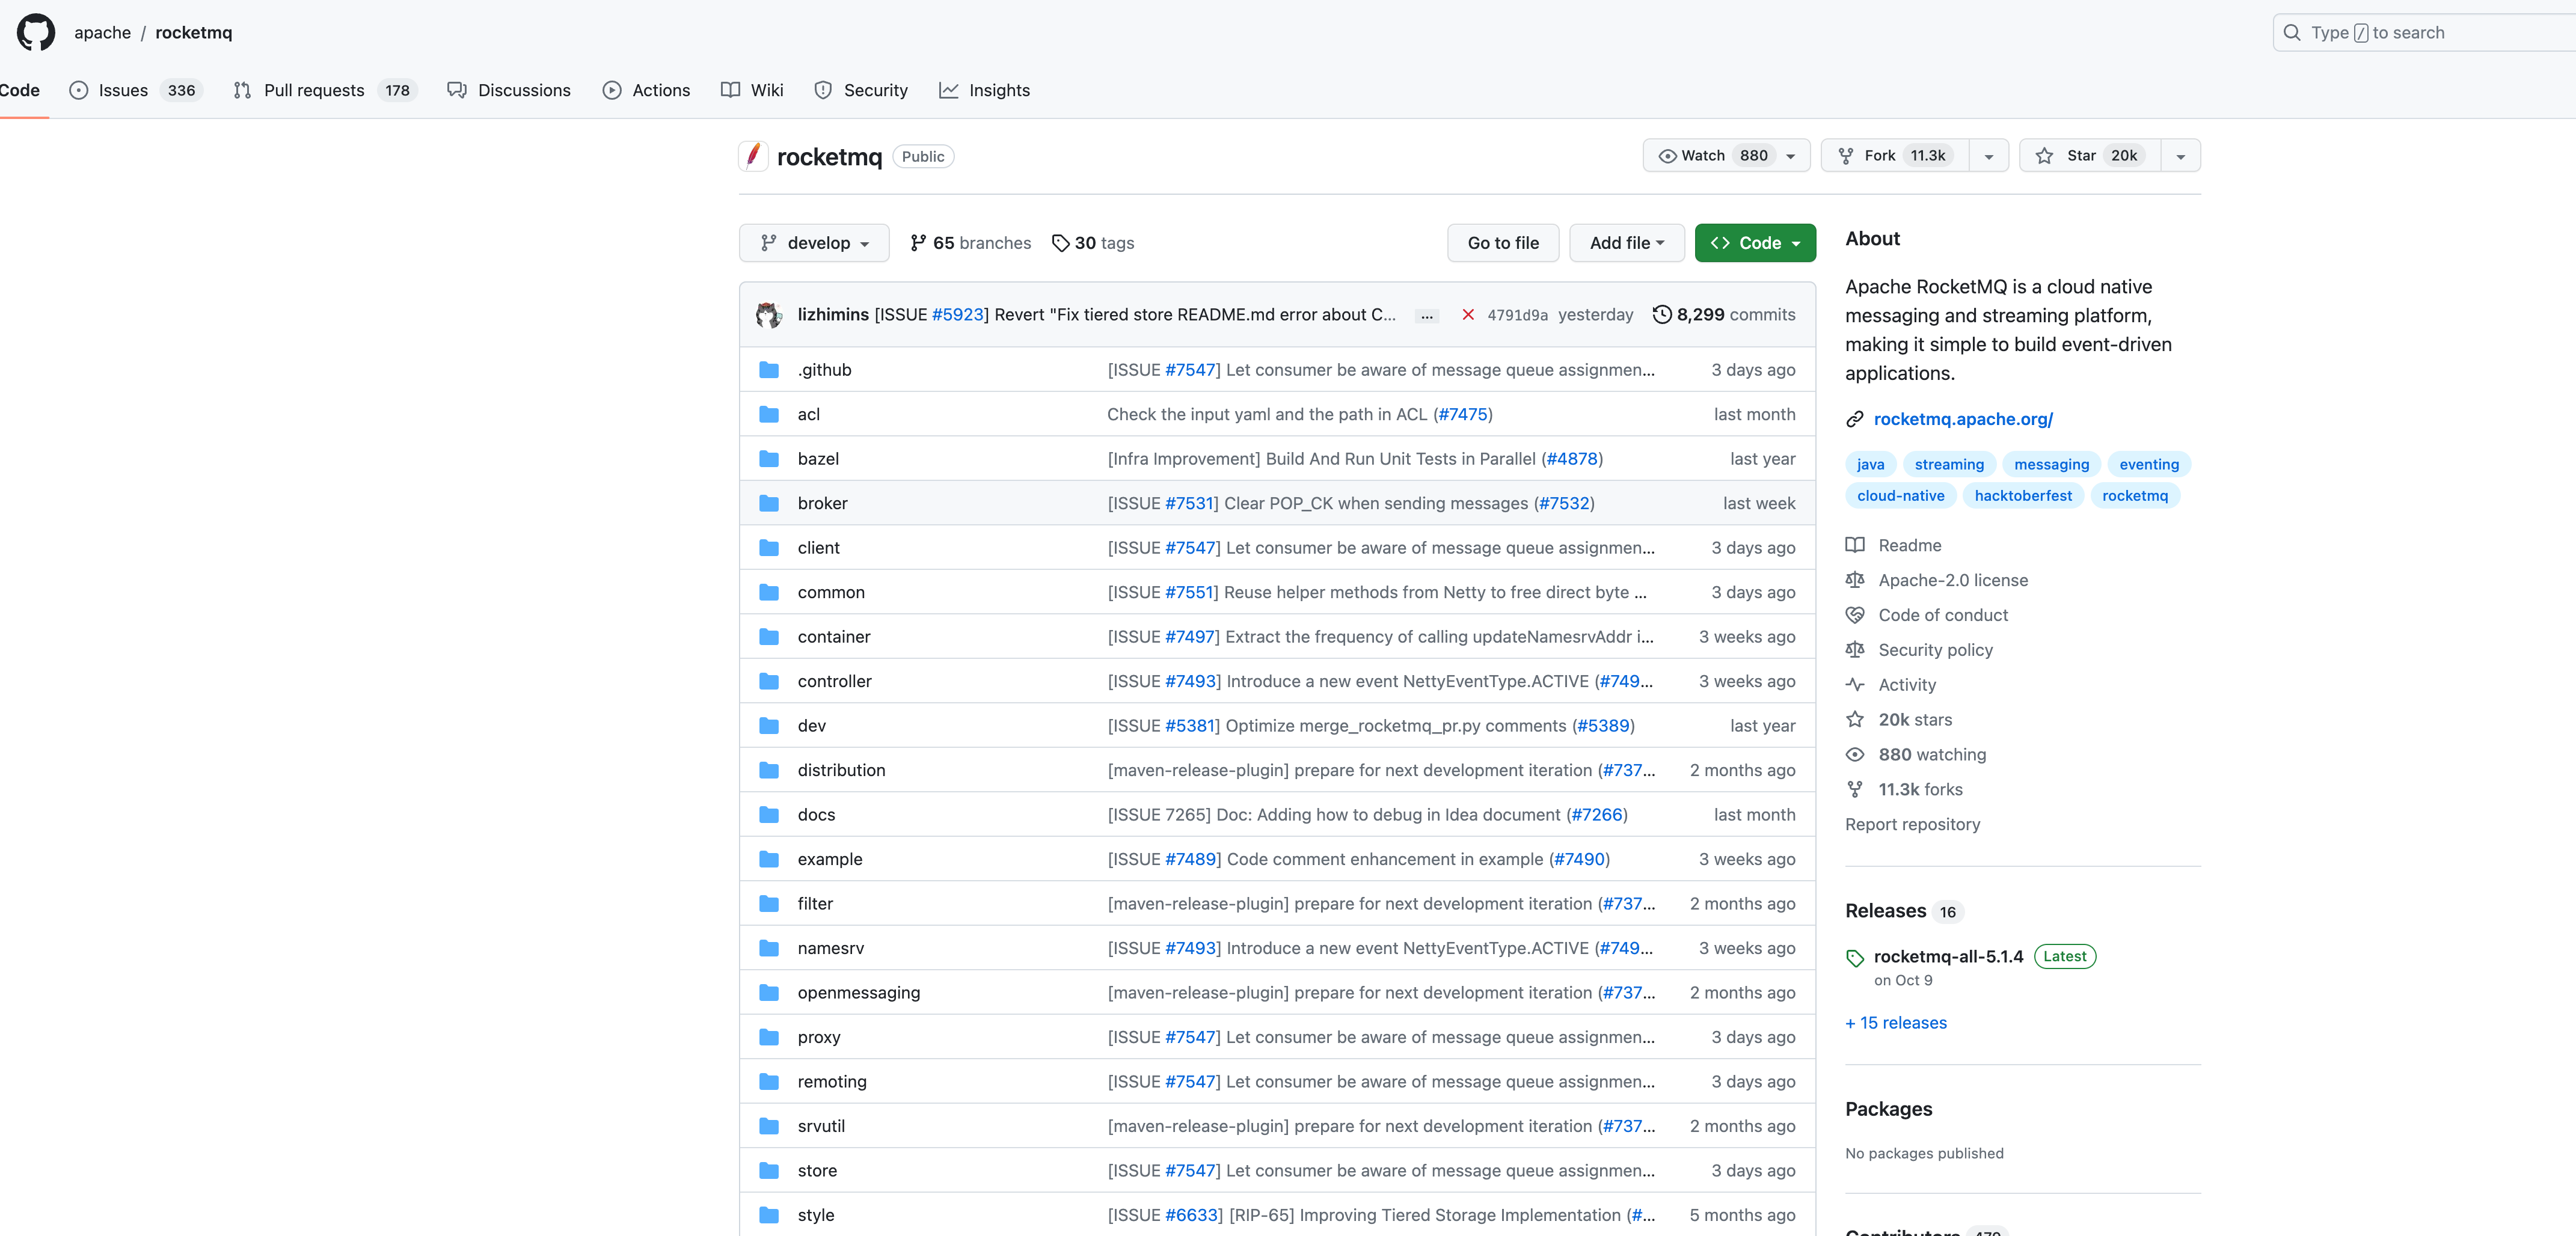Viewport: 2576px width, 1236px height.
Task: Open the remoting folder
Action: pyautogui.click(x=832, y=1082)
